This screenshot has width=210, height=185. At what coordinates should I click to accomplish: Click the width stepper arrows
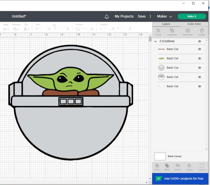pyautogui.click(x=49, y=29)
